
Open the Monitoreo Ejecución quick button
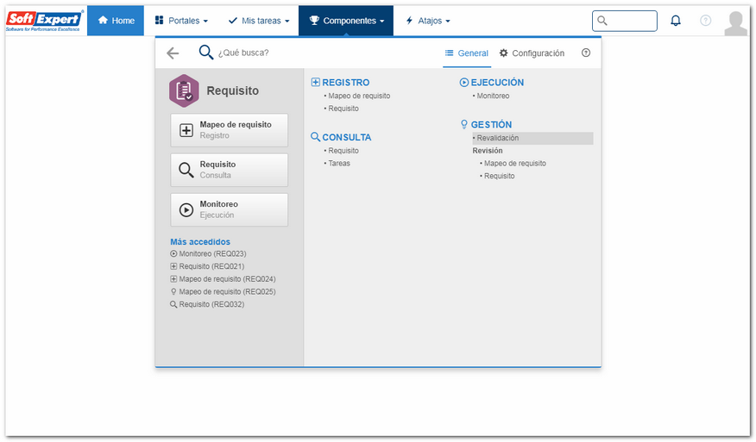click(x=229, y=209)
